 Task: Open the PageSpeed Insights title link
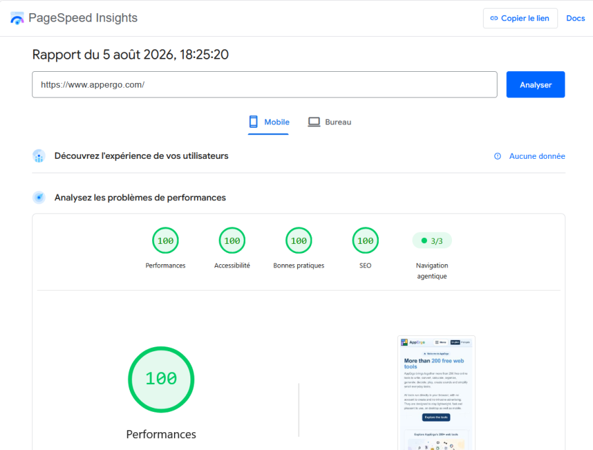click(x=83, y=18)
